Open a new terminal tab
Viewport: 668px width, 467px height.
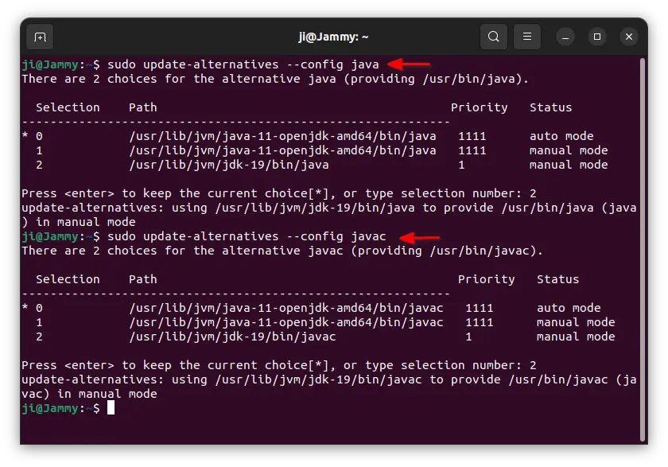(x=40, y=37)
